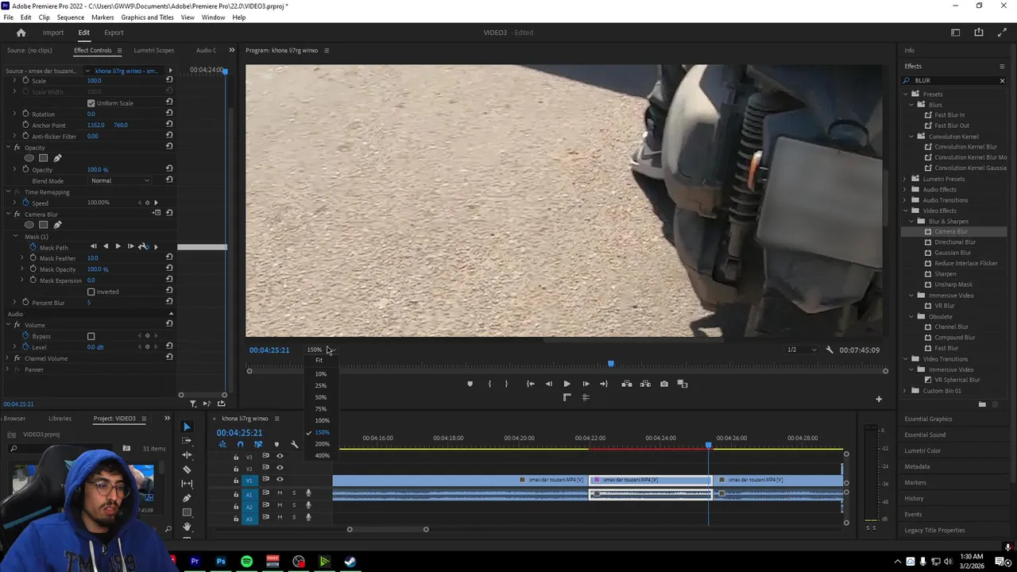The image size is (1017, 572).
Task: Expand the Lumetri Presets folder
Action: pos(905,179)
